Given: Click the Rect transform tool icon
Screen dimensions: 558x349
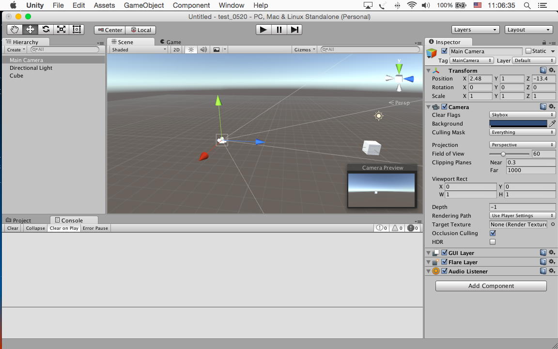Looking at the screenshot, I should tap(77, 30).
